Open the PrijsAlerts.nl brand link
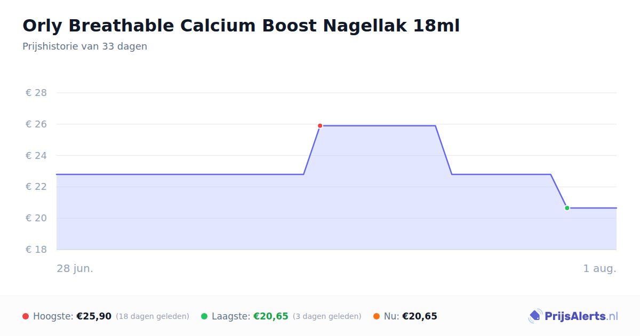The width and height of the screenshot is (640, 336). tap(573, 316)
